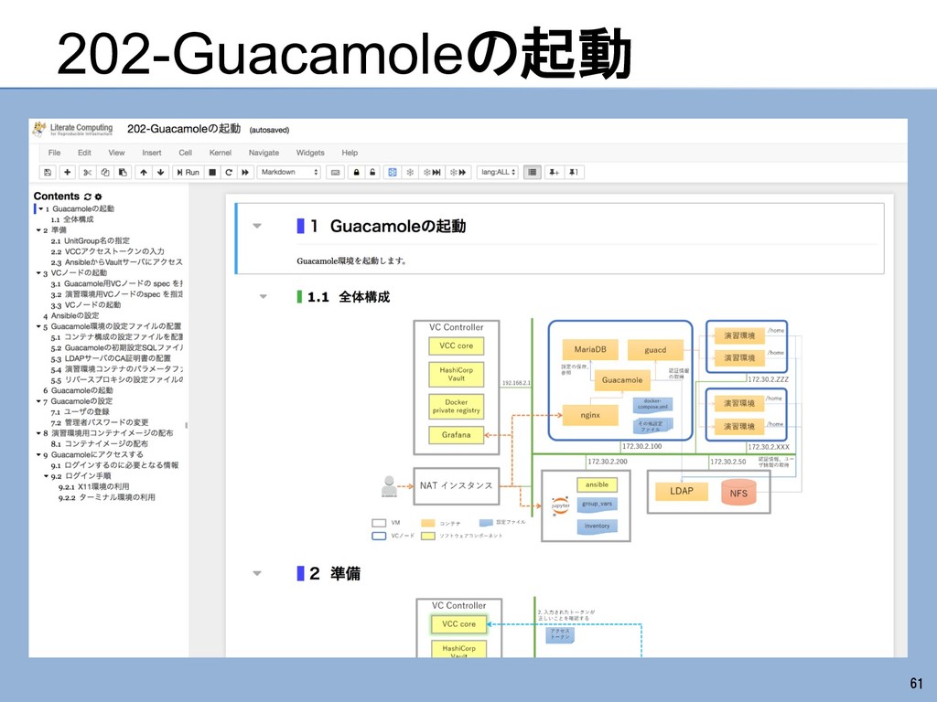
Task: Click snowflake with fast-forward icon
Action: click(458, 173)
